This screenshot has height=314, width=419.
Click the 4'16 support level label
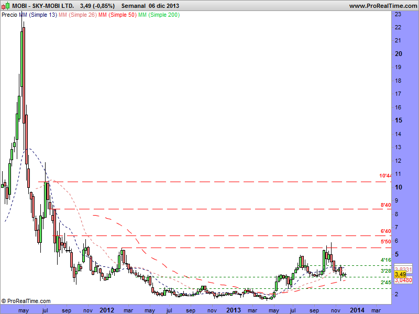(386, 260)
